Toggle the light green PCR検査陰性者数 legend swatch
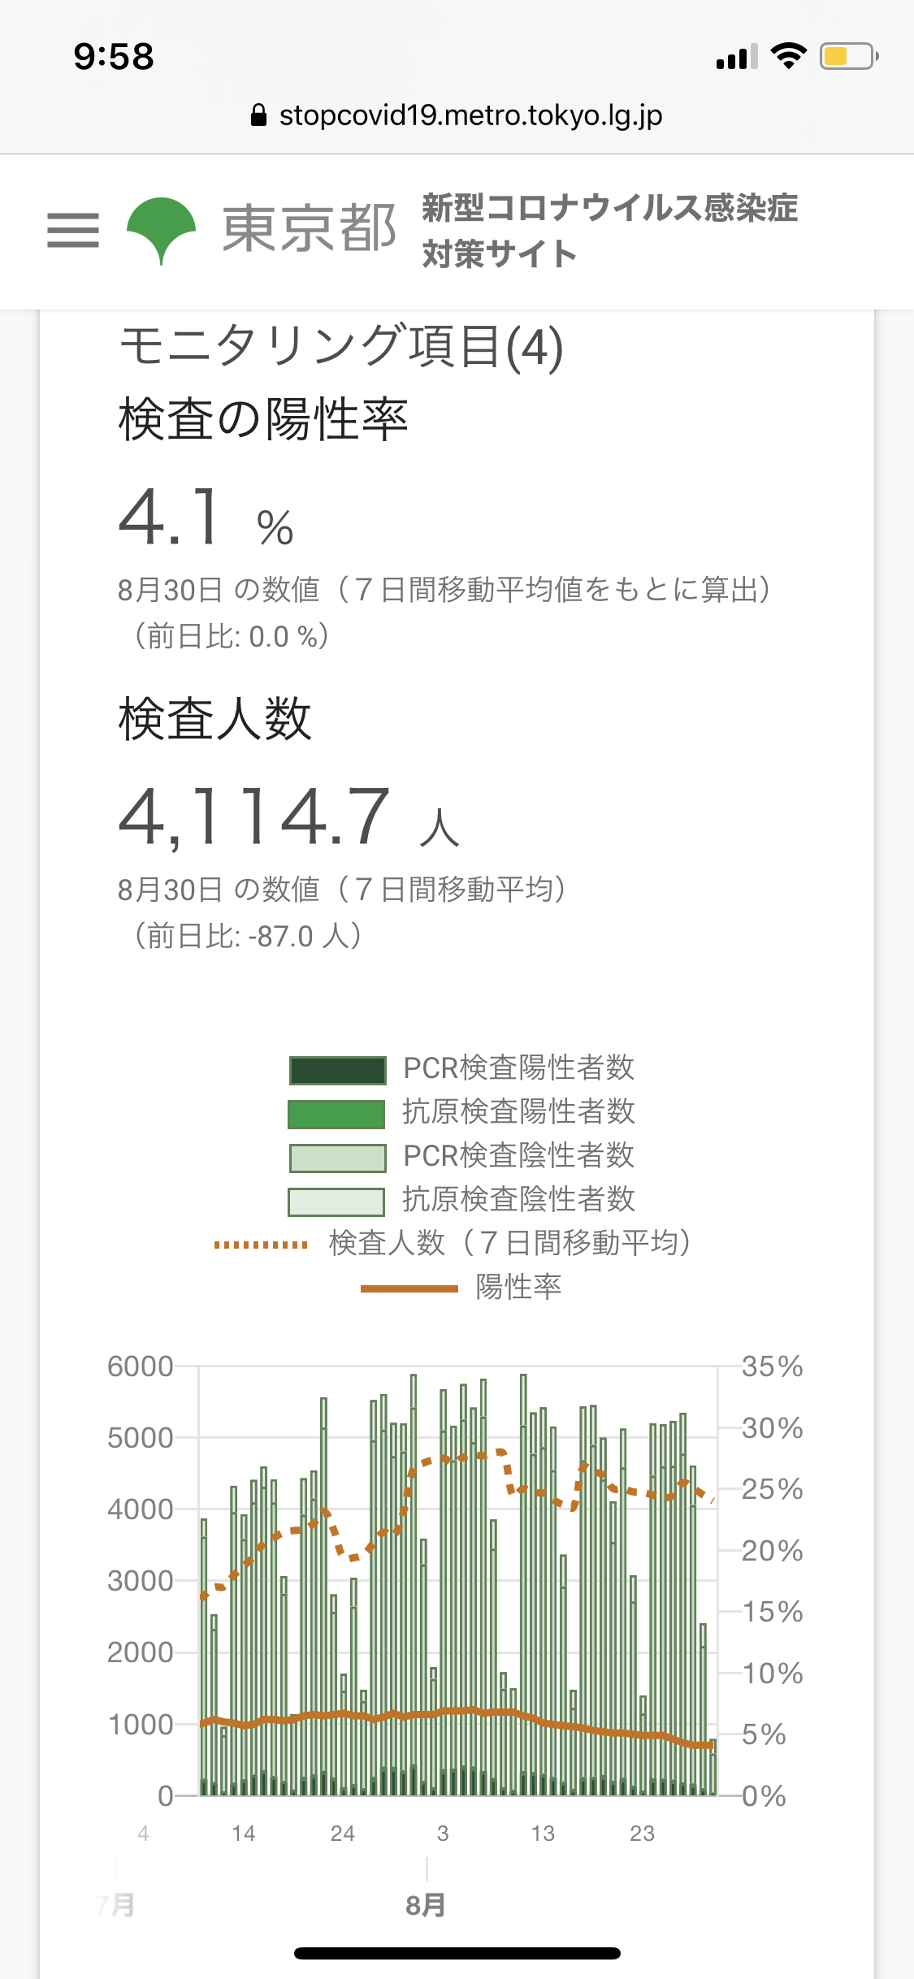914x1979 pixels. 337,1158
